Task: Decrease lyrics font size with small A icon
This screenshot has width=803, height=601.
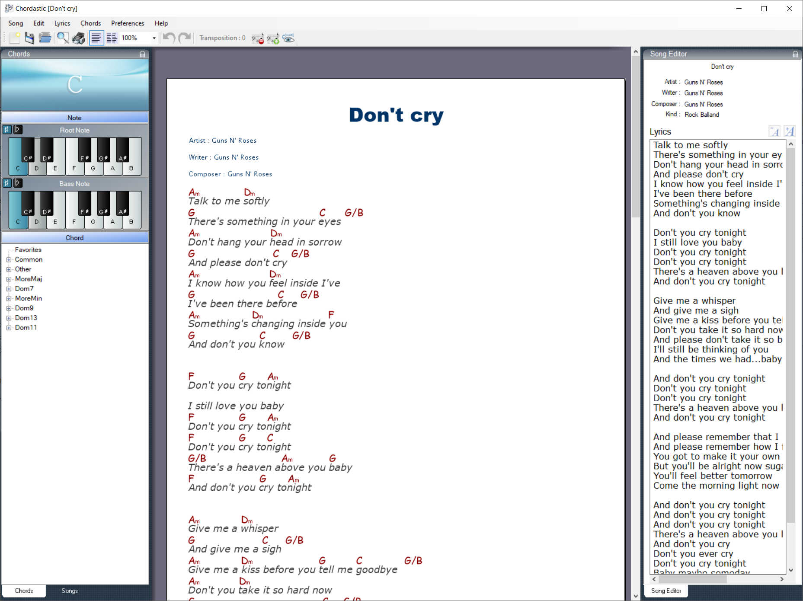Action: pos(774,131)
